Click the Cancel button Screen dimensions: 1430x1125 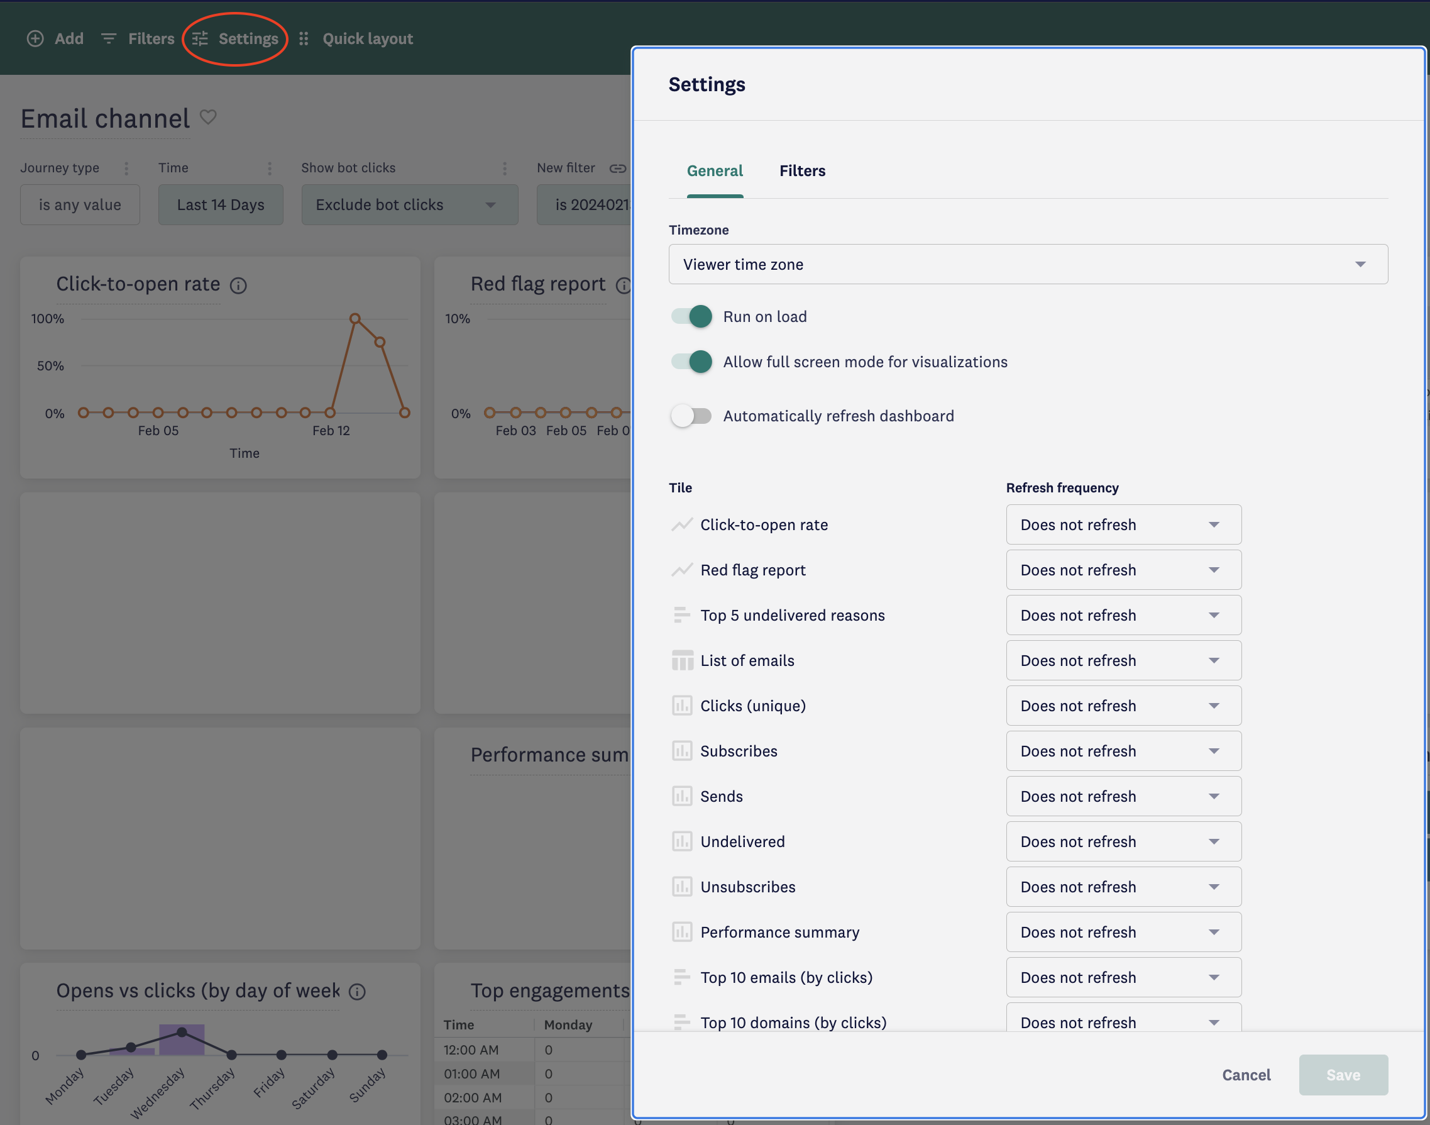1246,1074
